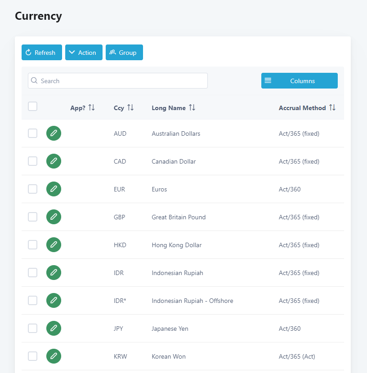Viewport: 367px width, 373px height.
Task: Select the checkbox for the EUR row
Action: [x=32, y=189]
